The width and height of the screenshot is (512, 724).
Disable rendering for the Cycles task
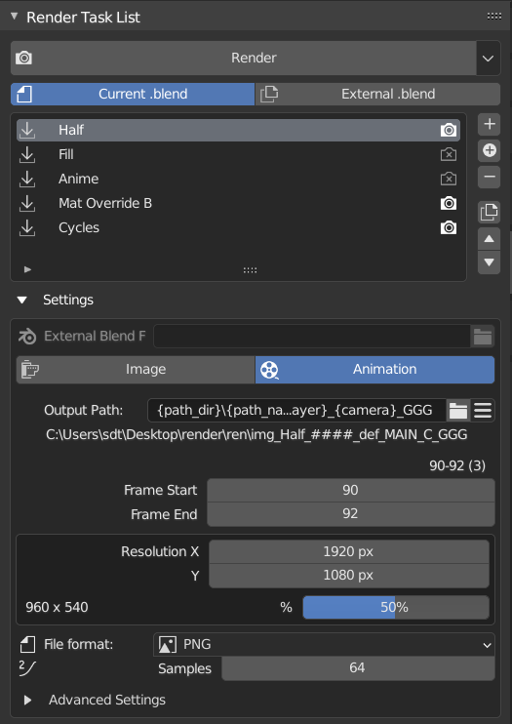(x=449, y=227)
